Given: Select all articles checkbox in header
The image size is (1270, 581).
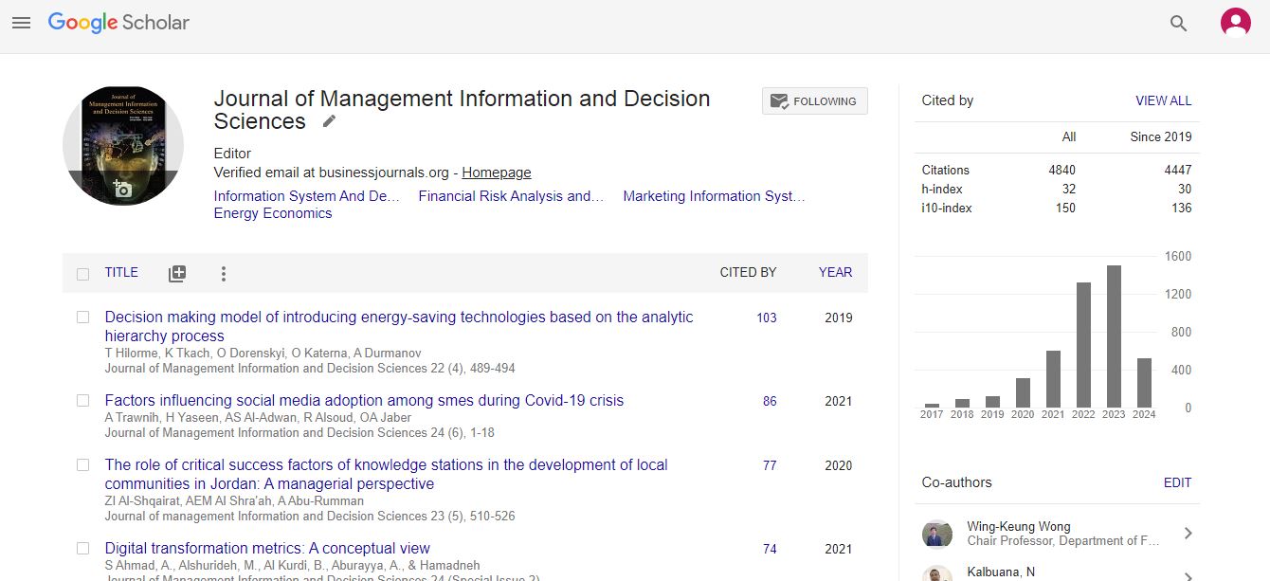Looking at the screenshot, I should [x=82, y=274].
